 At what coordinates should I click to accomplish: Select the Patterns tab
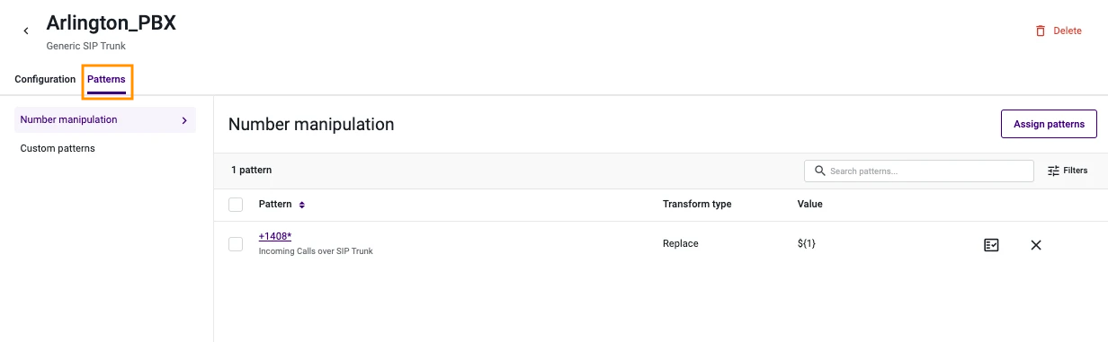(106, 79)
